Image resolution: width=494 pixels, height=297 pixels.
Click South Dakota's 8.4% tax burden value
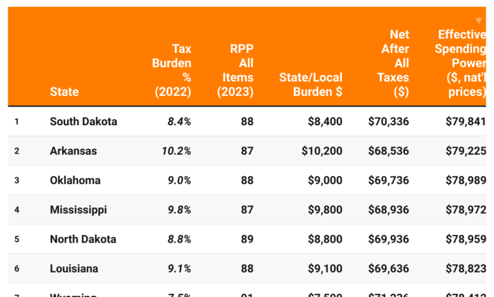tap(179, 121)
